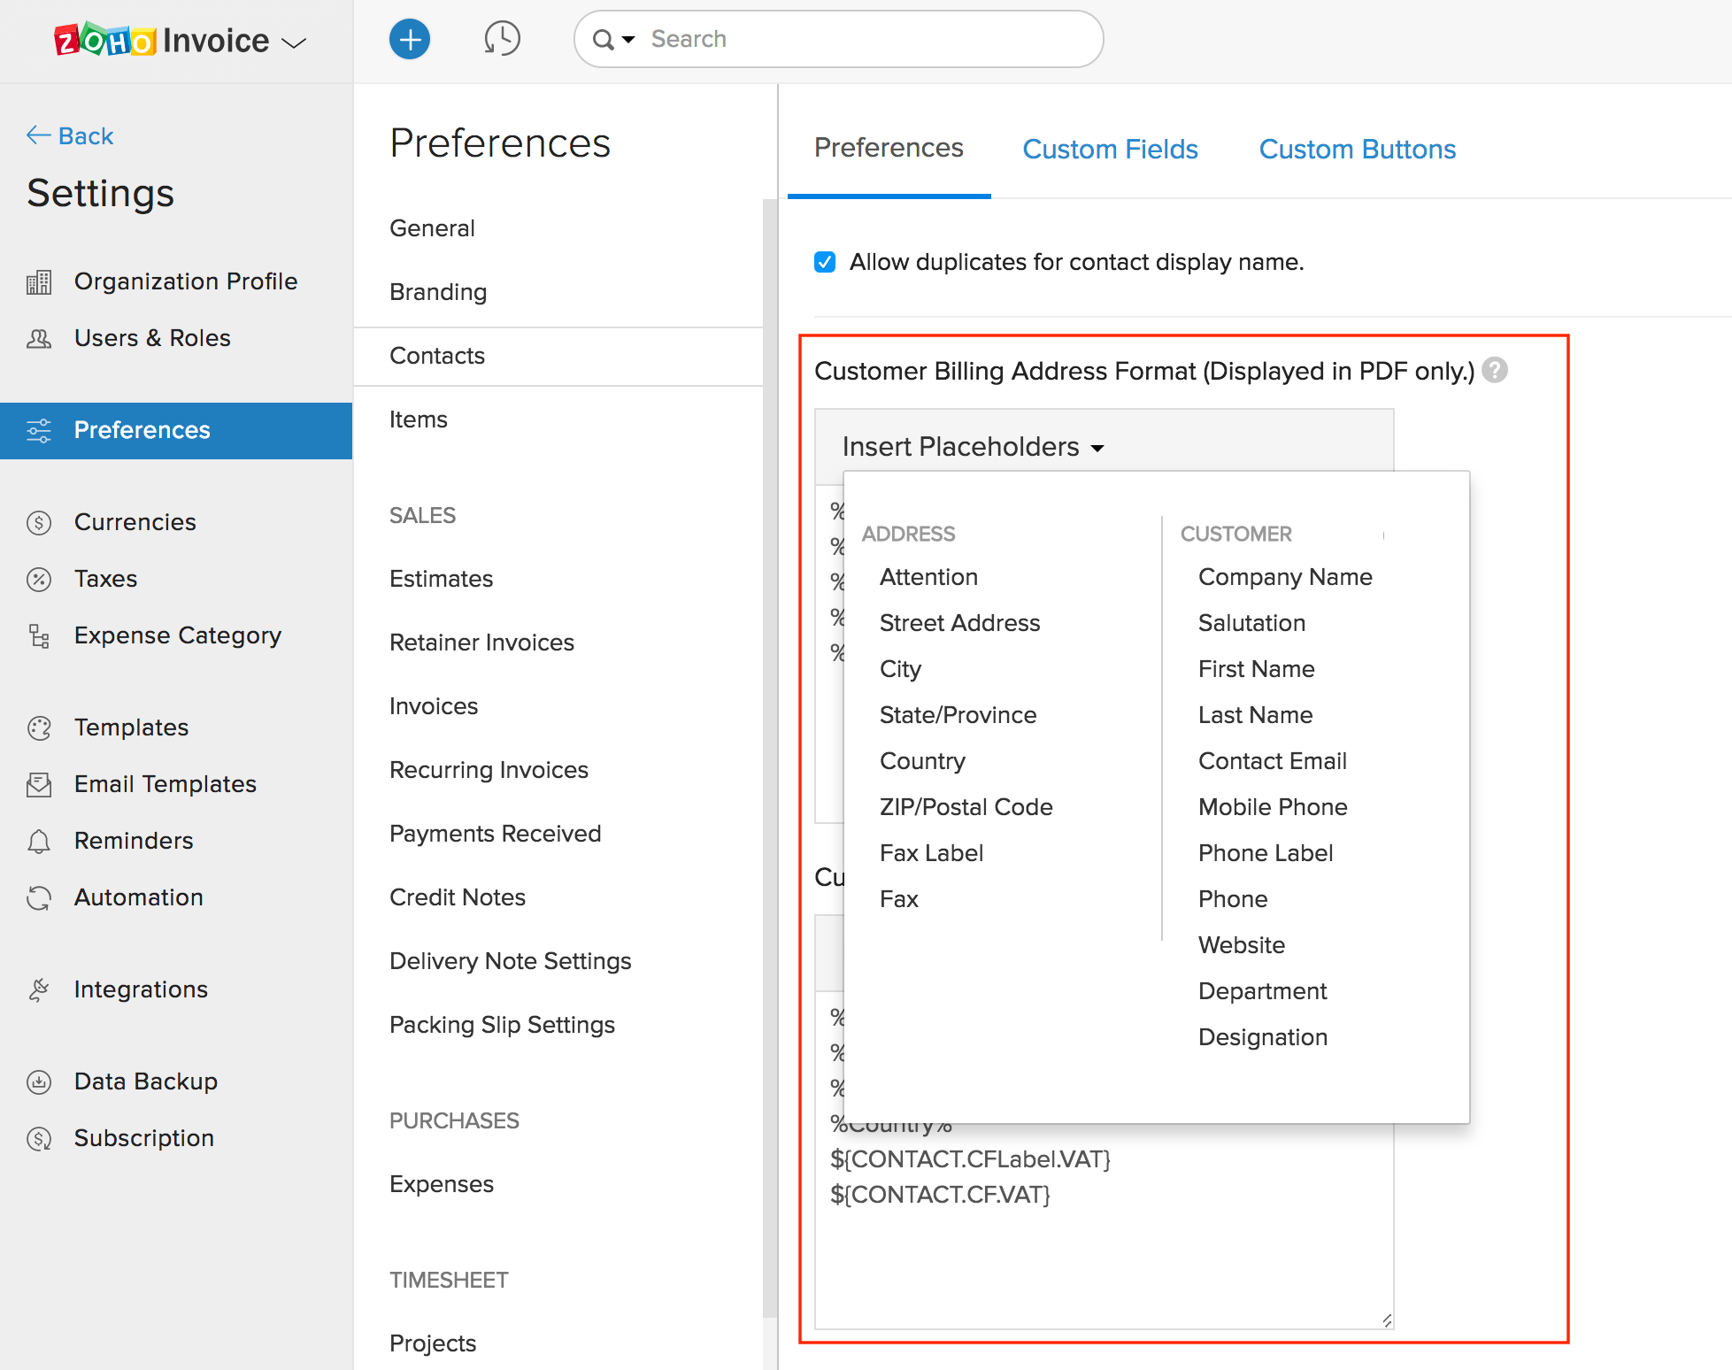
Task: Switch to the Custom Fields tab
Action: 1110,149
